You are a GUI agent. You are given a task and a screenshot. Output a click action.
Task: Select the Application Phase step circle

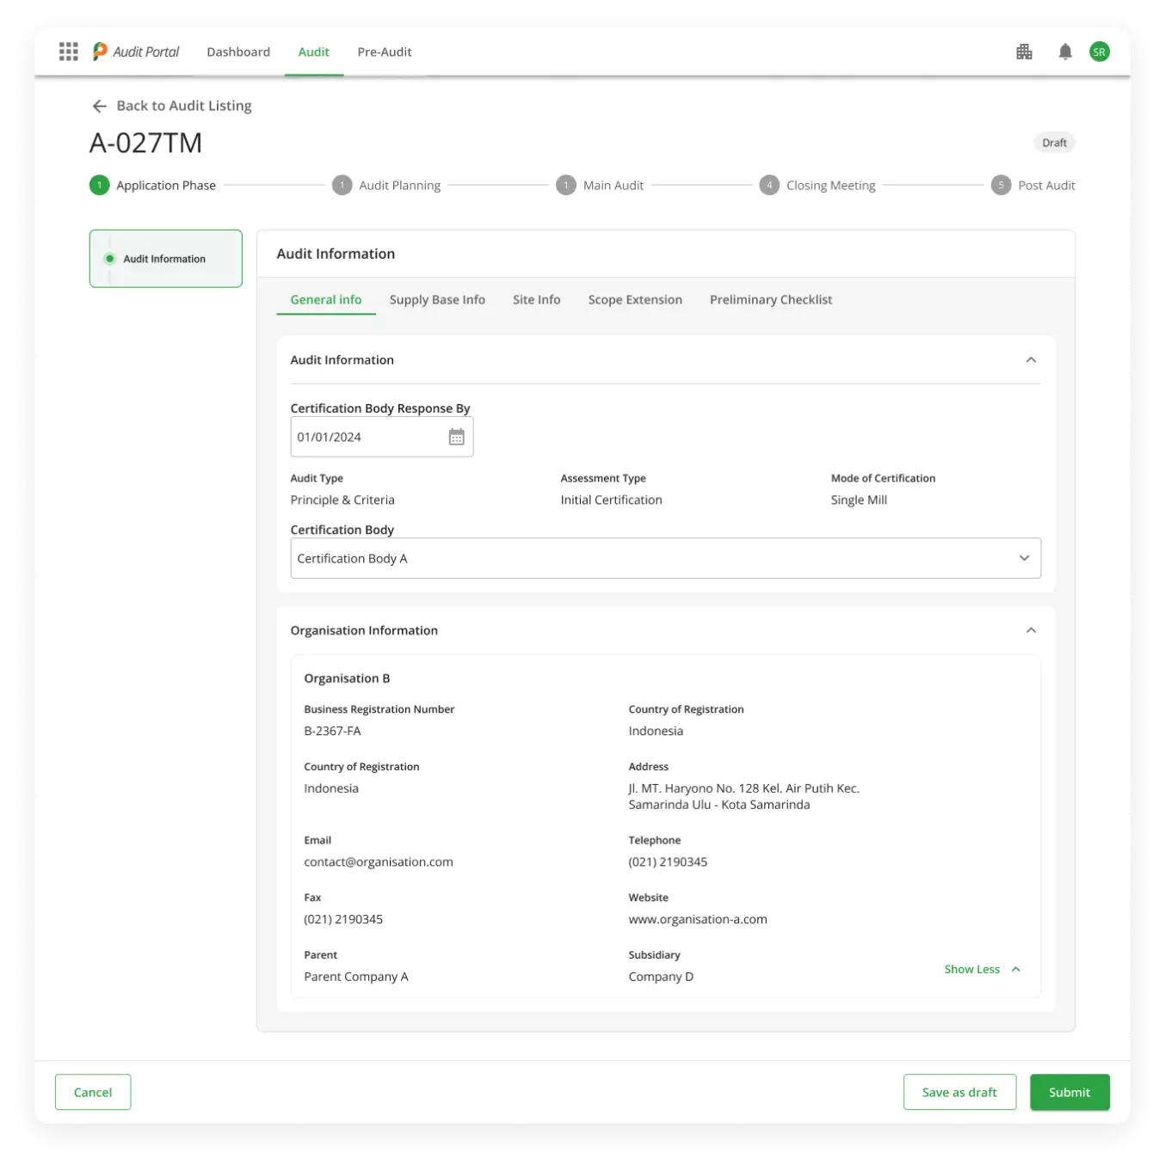click(100, 185)
